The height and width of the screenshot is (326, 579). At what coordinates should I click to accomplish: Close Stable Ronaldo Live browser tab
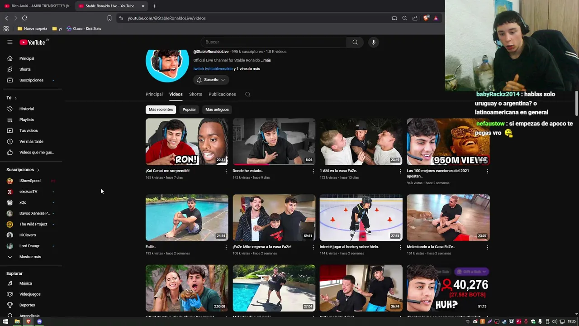coord(143,6)
